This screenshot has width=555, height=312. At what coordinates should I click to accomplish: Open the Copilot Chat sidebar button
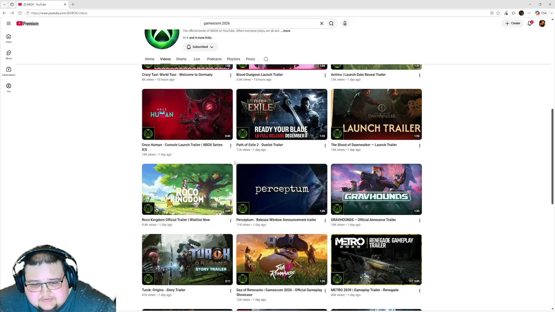point(541,13)
